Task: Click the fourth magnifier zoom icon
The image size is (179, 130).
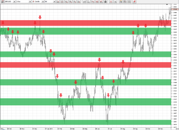Action: 79,1
